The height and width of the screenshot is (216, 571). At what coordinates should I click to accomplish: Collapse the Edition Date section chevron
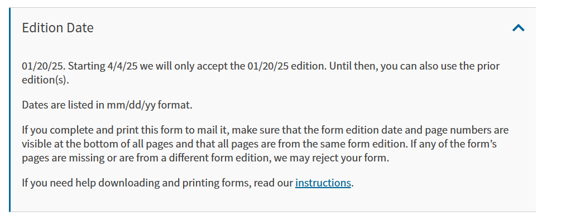click(518, 28)
